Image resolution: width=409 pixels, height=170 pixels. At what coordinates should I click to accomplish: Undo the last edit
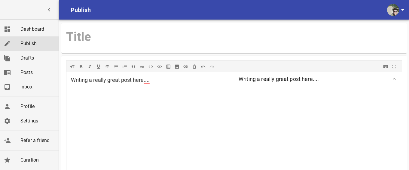point(203,66)
